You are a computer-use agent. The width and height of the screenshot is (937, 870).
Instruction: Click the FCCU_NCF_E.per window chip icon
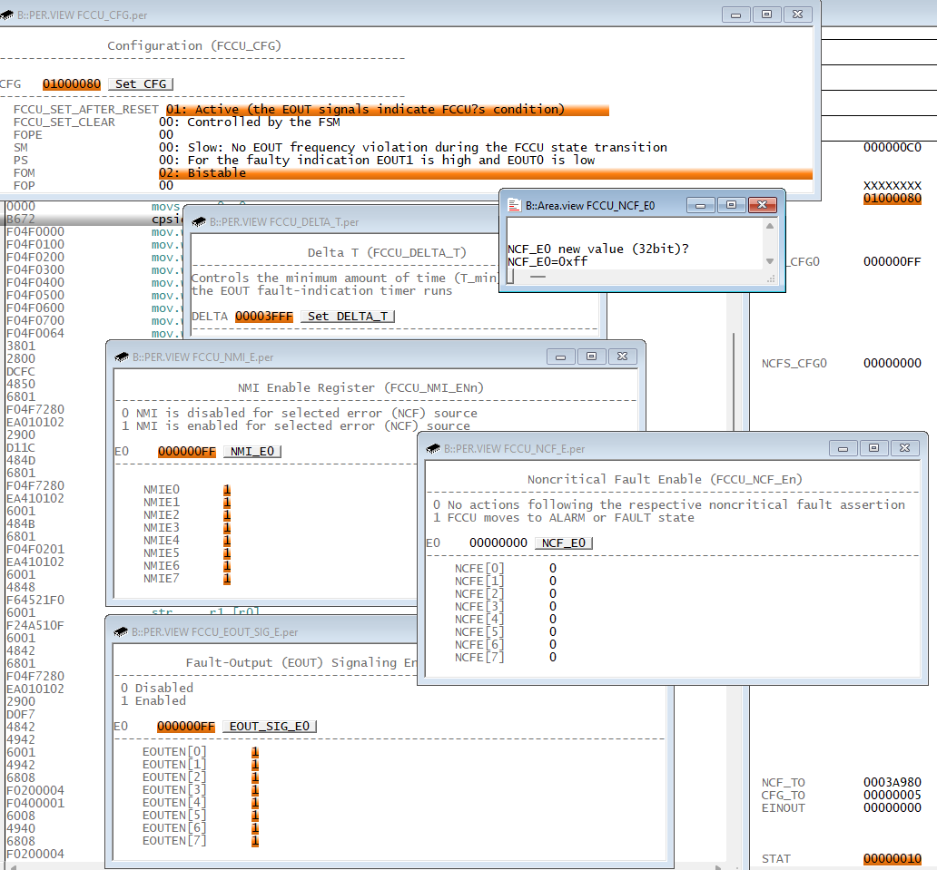(433, 448)
